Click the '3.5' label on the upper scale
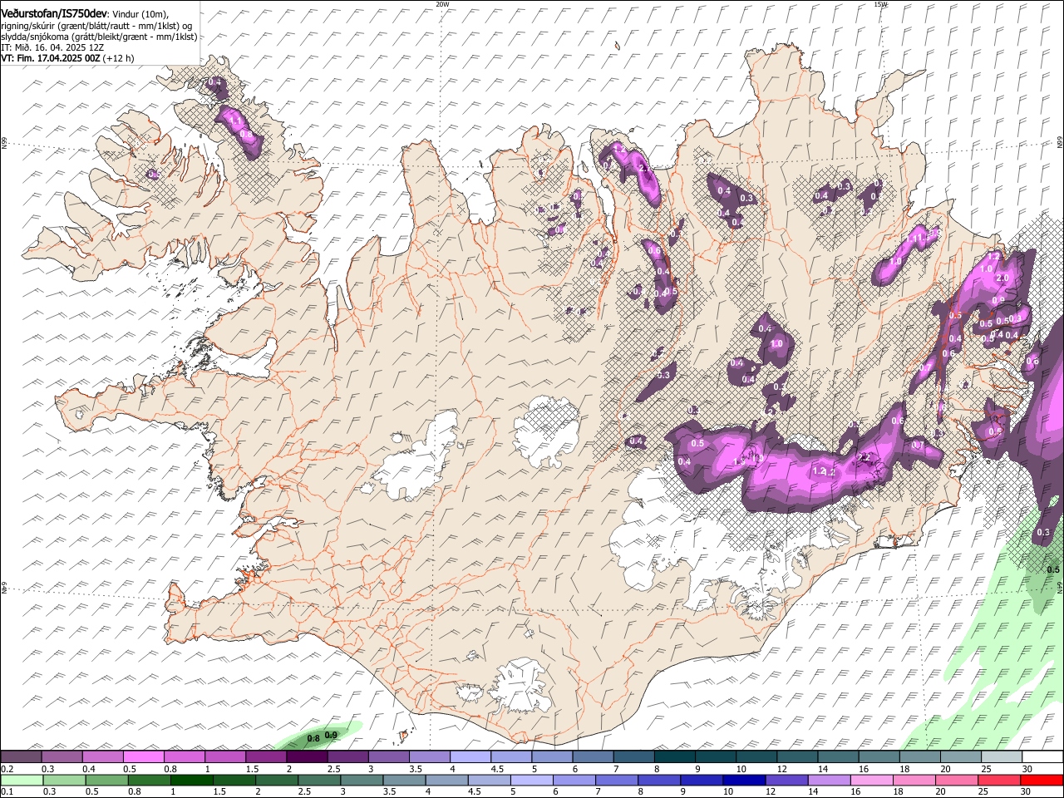 point(416,769)
